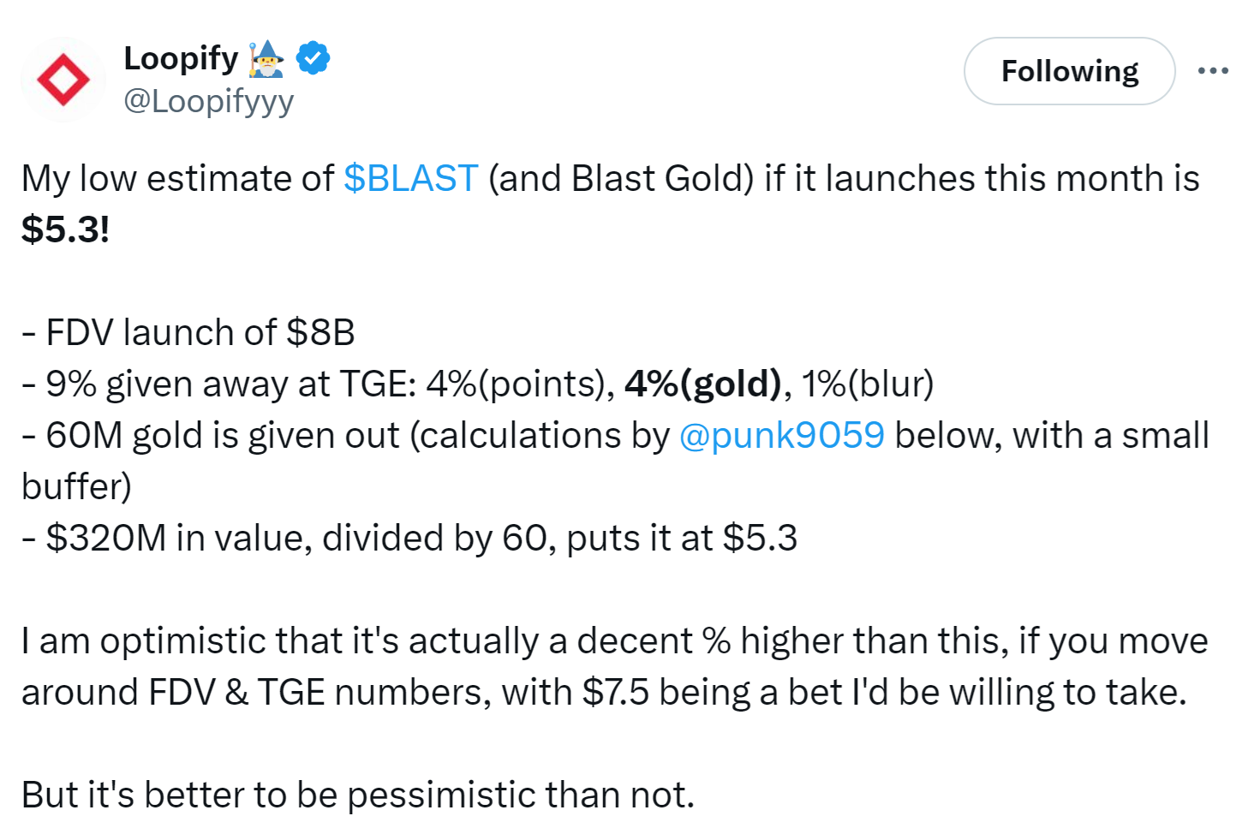1248x822 pixels.
Task: Click the bold $5.3! price text
Action: point(66,229)
